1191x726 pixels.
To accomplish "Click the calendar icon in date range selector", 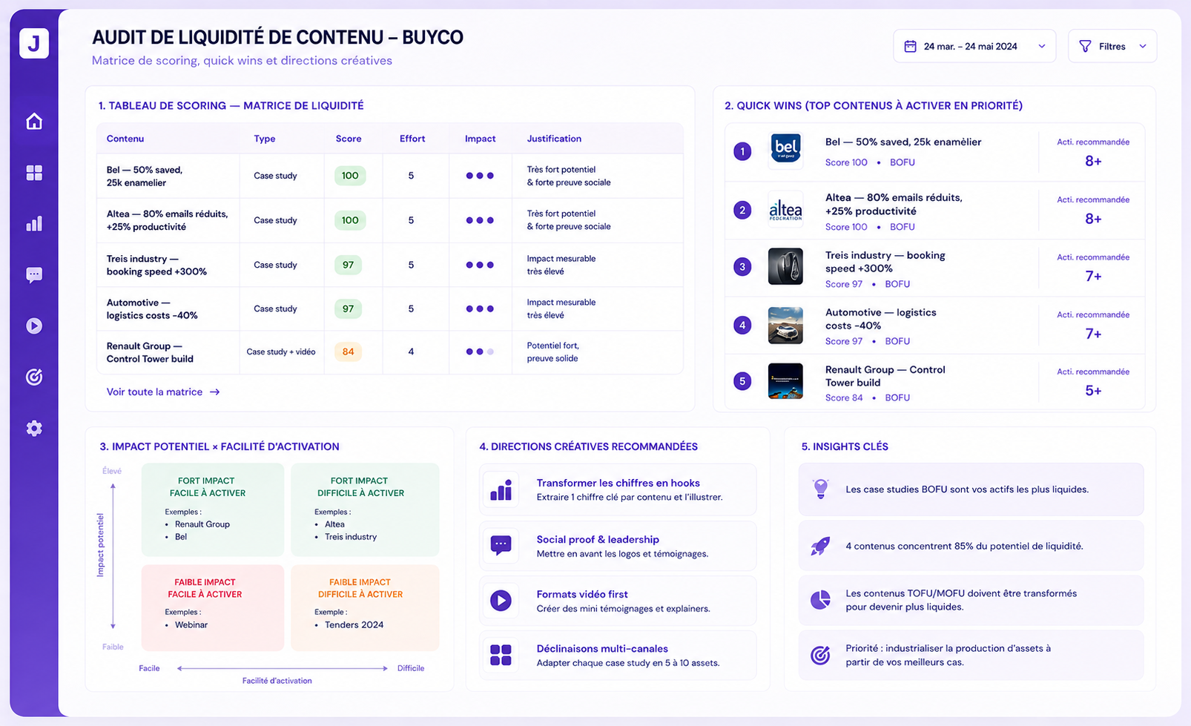I will 910,46.
